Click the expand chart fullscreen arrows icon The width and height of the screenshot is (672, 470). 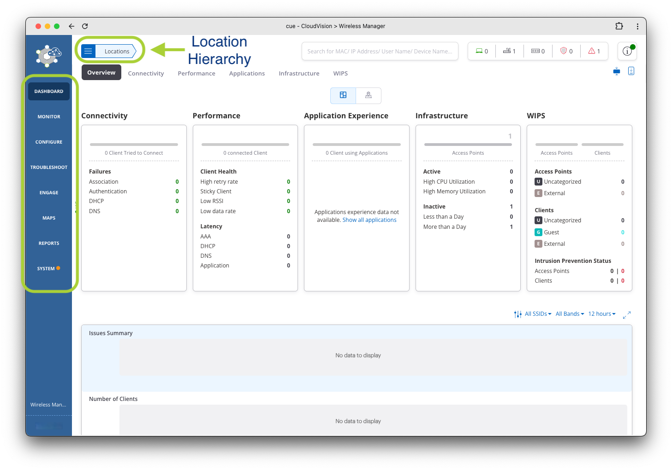point(626,315)
